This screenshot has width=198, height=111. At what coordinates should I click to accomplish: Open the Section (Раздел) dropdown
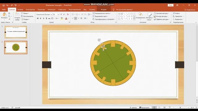[25, 19]
